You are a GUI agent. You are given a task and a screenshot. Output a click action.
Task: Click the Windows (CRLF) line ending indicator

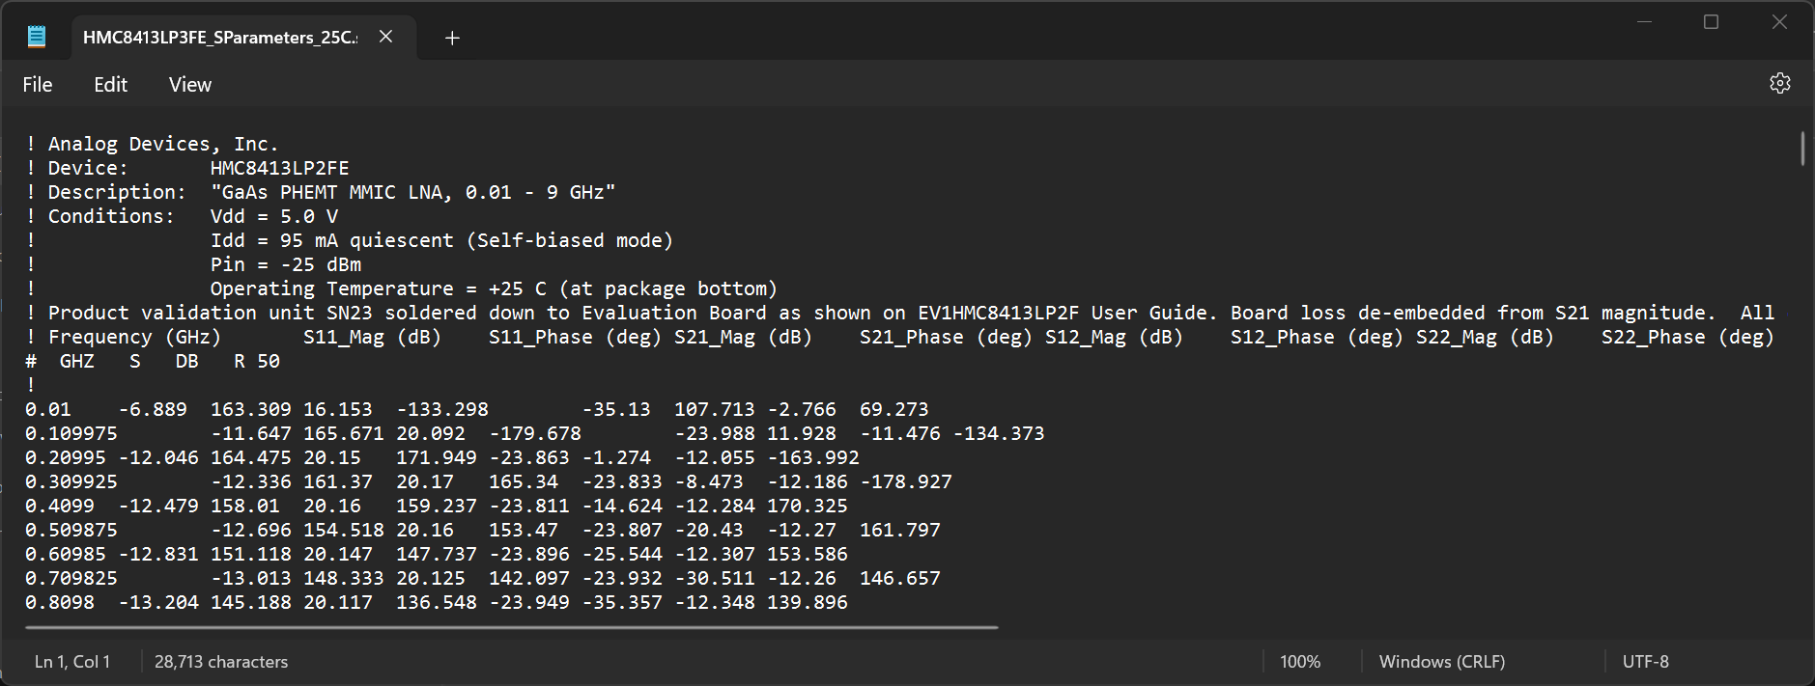pyautogui.click(x=1441, y=662)
